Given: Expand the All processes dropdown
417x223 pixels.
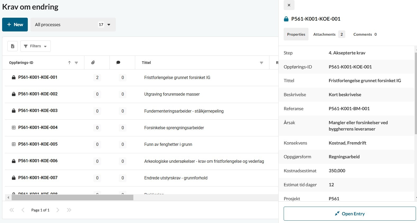Looking at the screenshot, I should click(x=108, y=25).
